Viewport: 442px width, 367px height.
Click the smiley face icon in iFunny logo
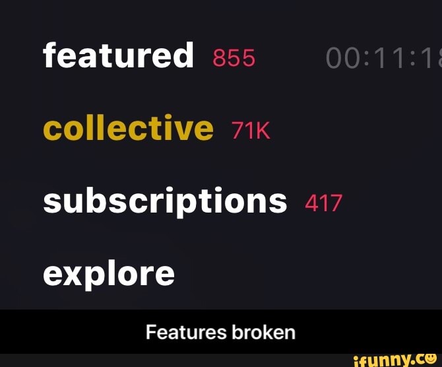430,359
